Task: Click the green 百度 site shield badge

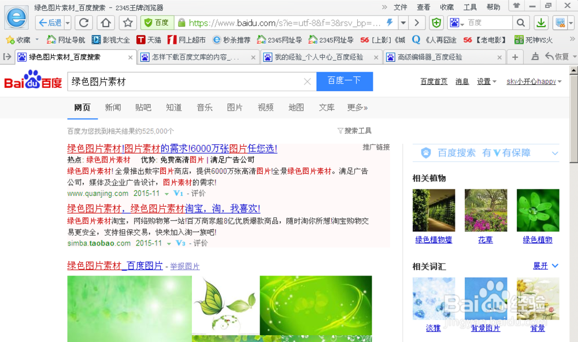Action: (x=157, y=23)
